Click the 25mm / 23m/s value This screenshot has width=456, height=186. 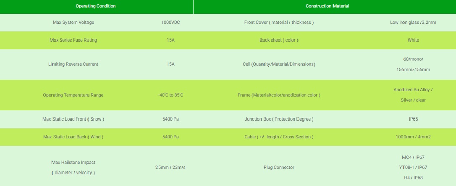pos(170,167)
